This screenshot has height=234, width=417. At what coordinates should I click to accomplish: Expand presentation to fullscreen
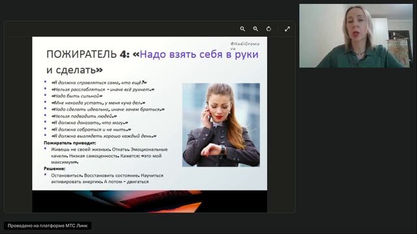pos(287,29)
